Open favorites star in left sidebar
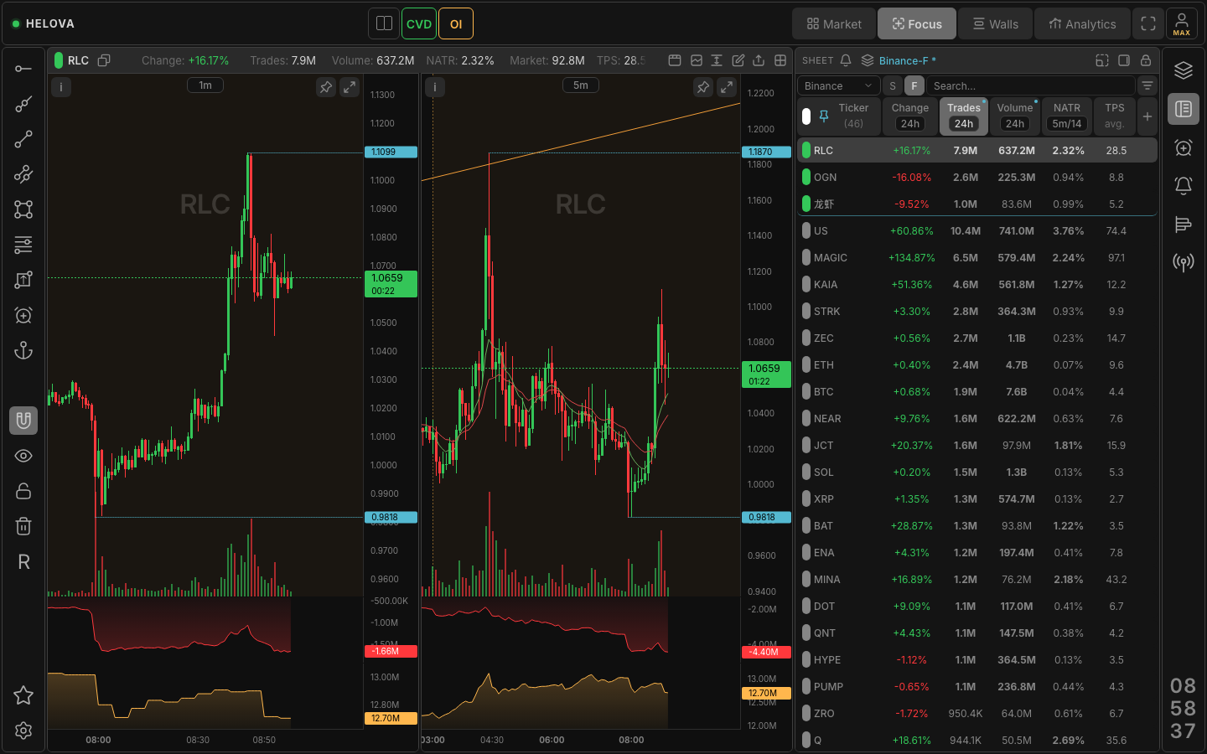 coord(23,695)
